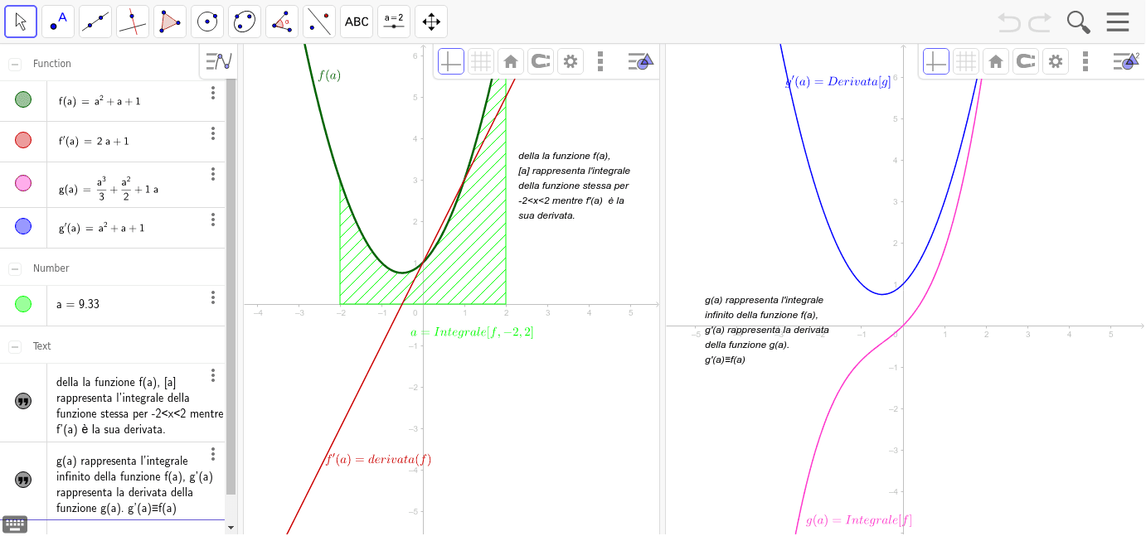Open left graphics view settings gear

pos(571,61)
